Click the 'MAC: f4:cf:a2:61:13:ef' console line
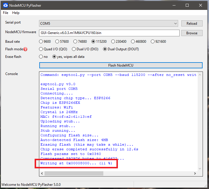209x189 pixels. point(66,117)
